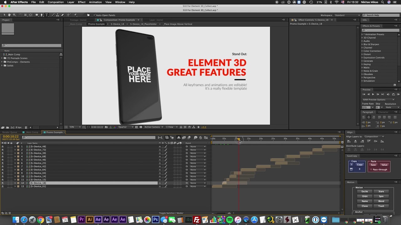Open the composition mini-flowchart in timeline
The image size is (401, 225).
160,137
